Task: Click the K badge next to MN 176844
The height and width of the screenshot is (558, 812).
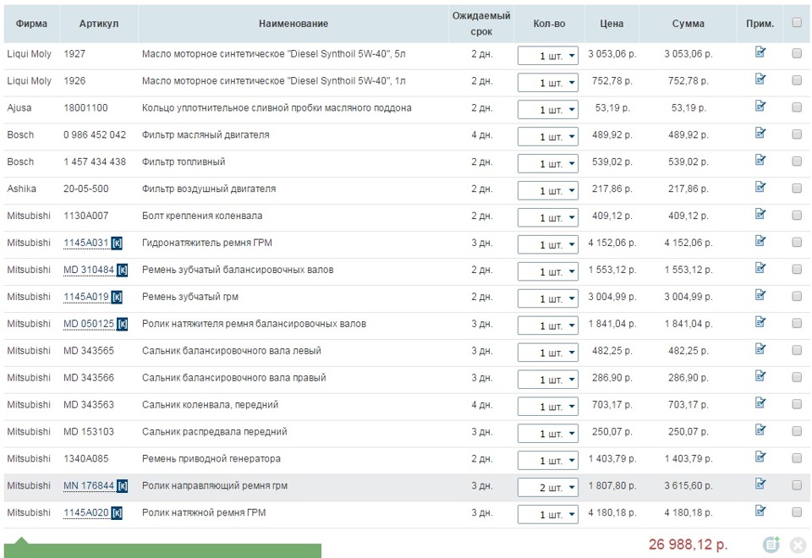Action: tap(123, 486)
